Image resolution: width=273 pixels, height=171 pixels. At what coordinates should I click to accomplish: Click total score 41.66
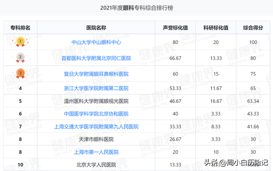tap(253, 127)
